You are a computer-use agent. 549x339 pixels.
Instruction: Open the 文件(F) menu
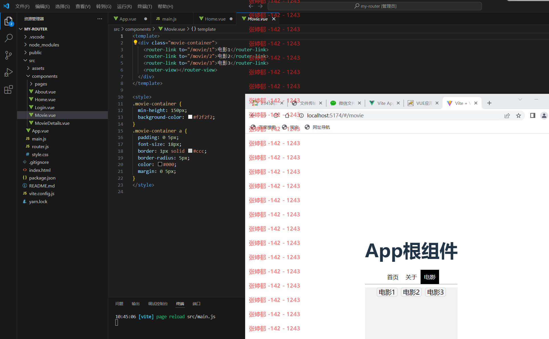22,6
